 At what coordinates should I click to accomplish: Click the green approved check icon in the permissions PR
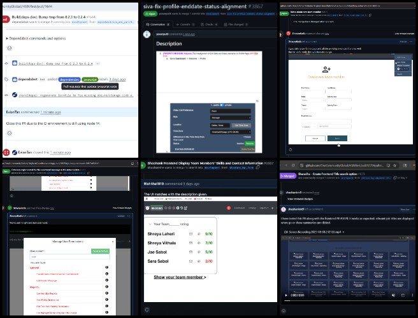coord(10,208)
